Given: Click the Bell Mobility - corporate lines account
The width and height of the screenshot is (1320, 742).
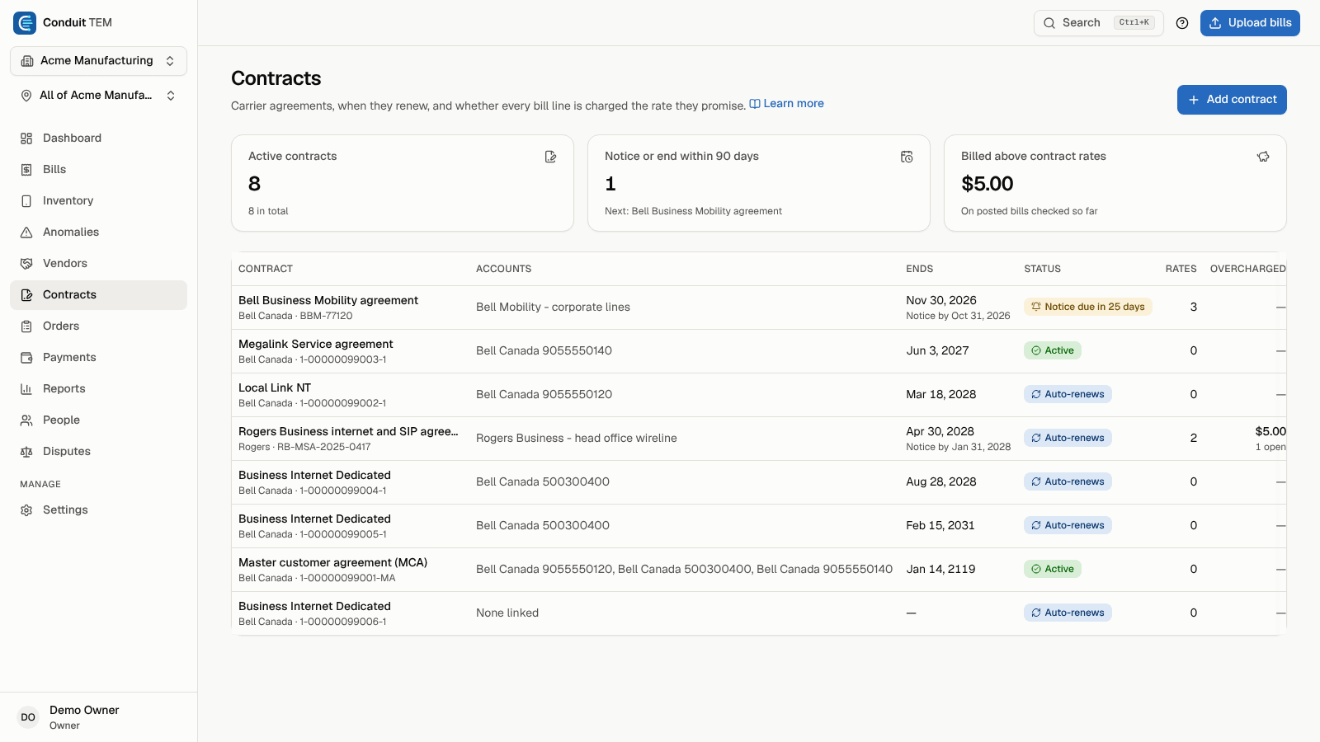Looking at the screenshot, I should click(553, 308).
